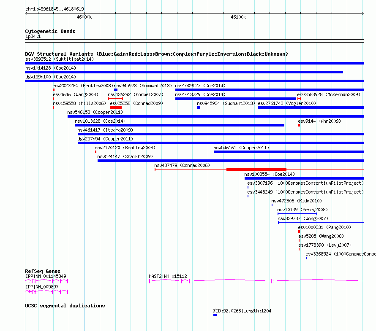
Task: Click the nsv472806 (Kidd2010) label
Action: click(x=297, y=201)
